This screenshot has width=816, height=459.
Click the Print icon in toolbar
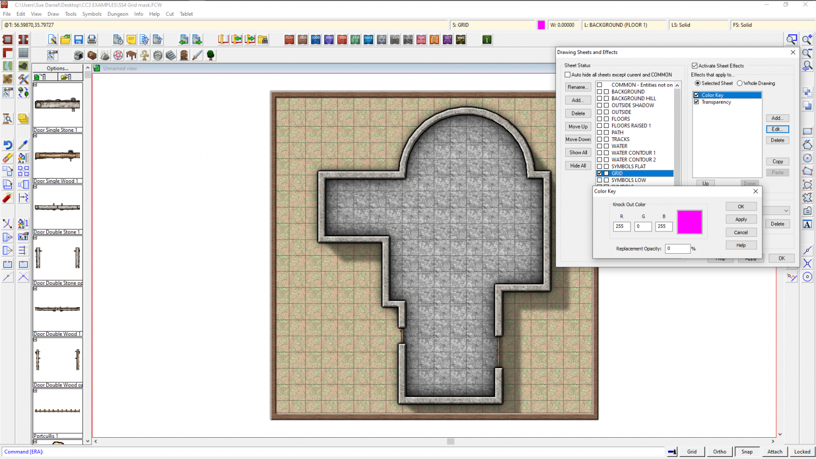click(x=91, y=39)
